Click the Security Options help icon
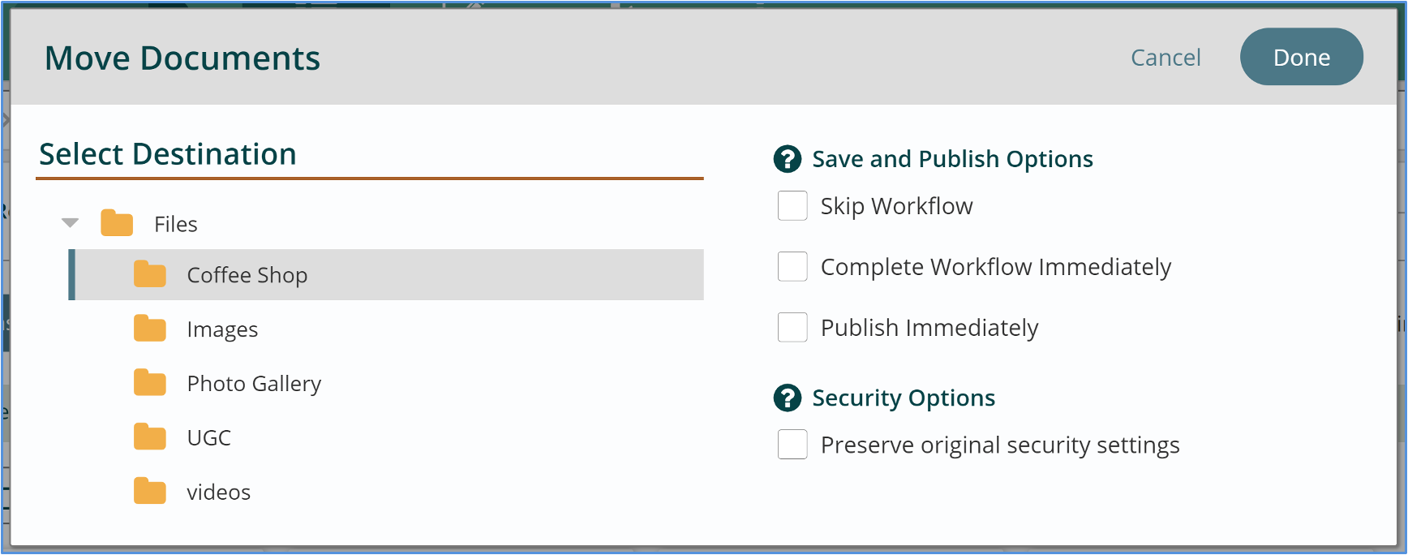 [787, 398]
